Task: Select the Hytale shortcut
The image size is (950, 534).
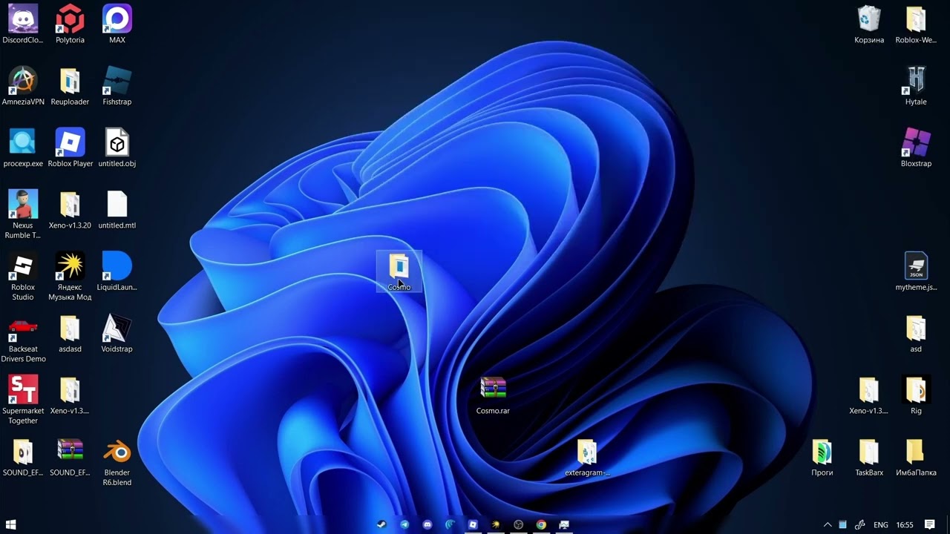Action: click(x=916, y=86)
